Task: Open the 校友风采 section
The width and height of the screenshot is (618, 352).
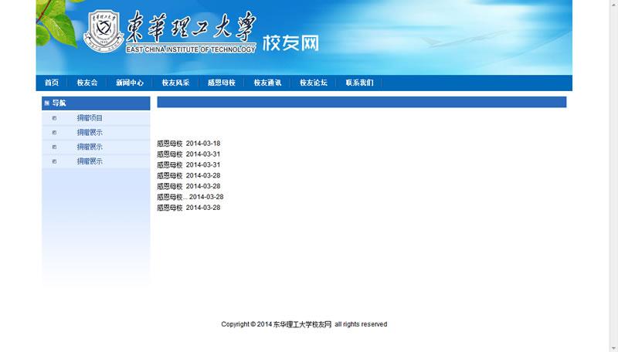Action: click(175, 83)
